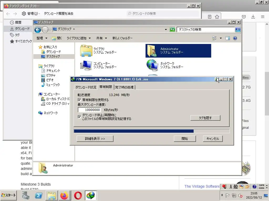Click タブを隠す button
This screenshot has height=201, width=269.
click(205, 118)
